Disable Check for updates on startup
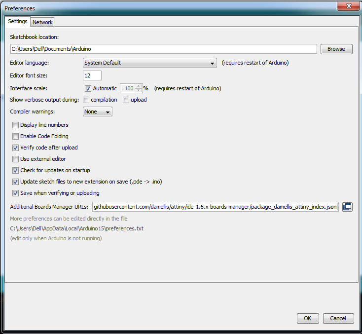This screenshot has width=362, height=334. click(15, 170)
